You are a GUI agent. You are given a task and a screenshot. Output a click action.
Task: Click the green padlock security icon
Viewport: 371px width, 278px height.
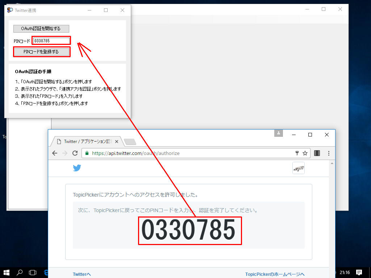point(87,153)
